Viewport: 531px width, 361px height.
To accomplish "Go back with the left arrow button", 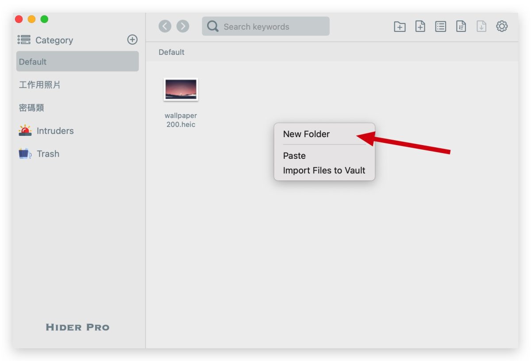I will (x=165, y=27).
